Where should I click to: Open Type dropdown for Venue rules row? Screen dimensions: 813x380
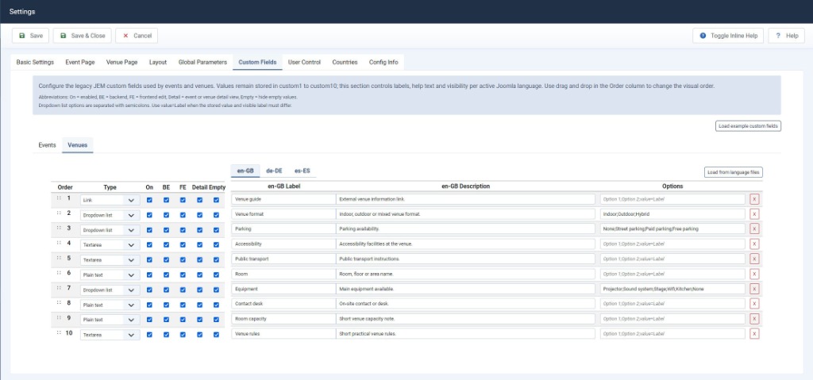pos(110,335)
